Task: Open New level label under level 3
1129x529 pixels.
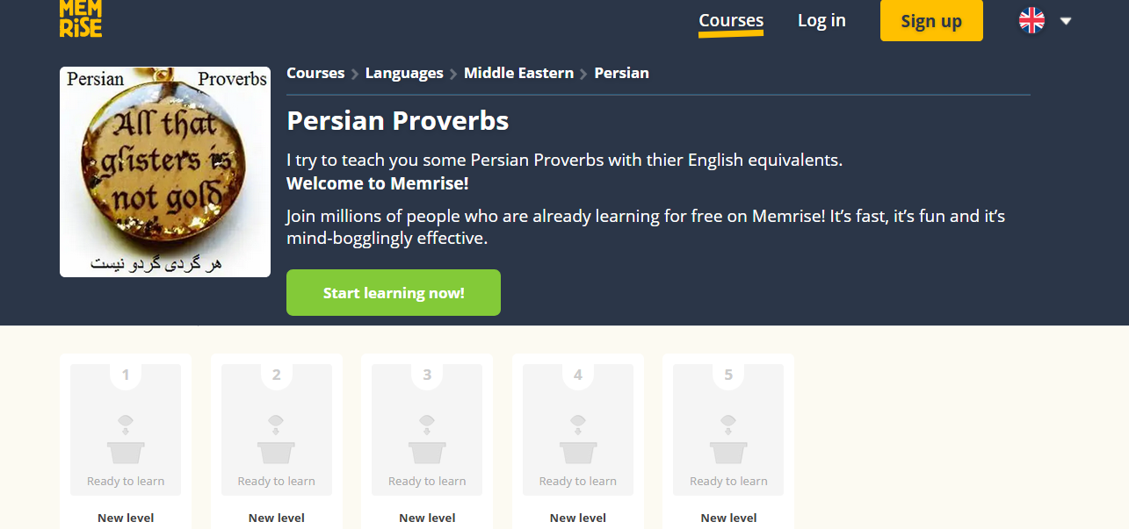Action: pos(427,518)
